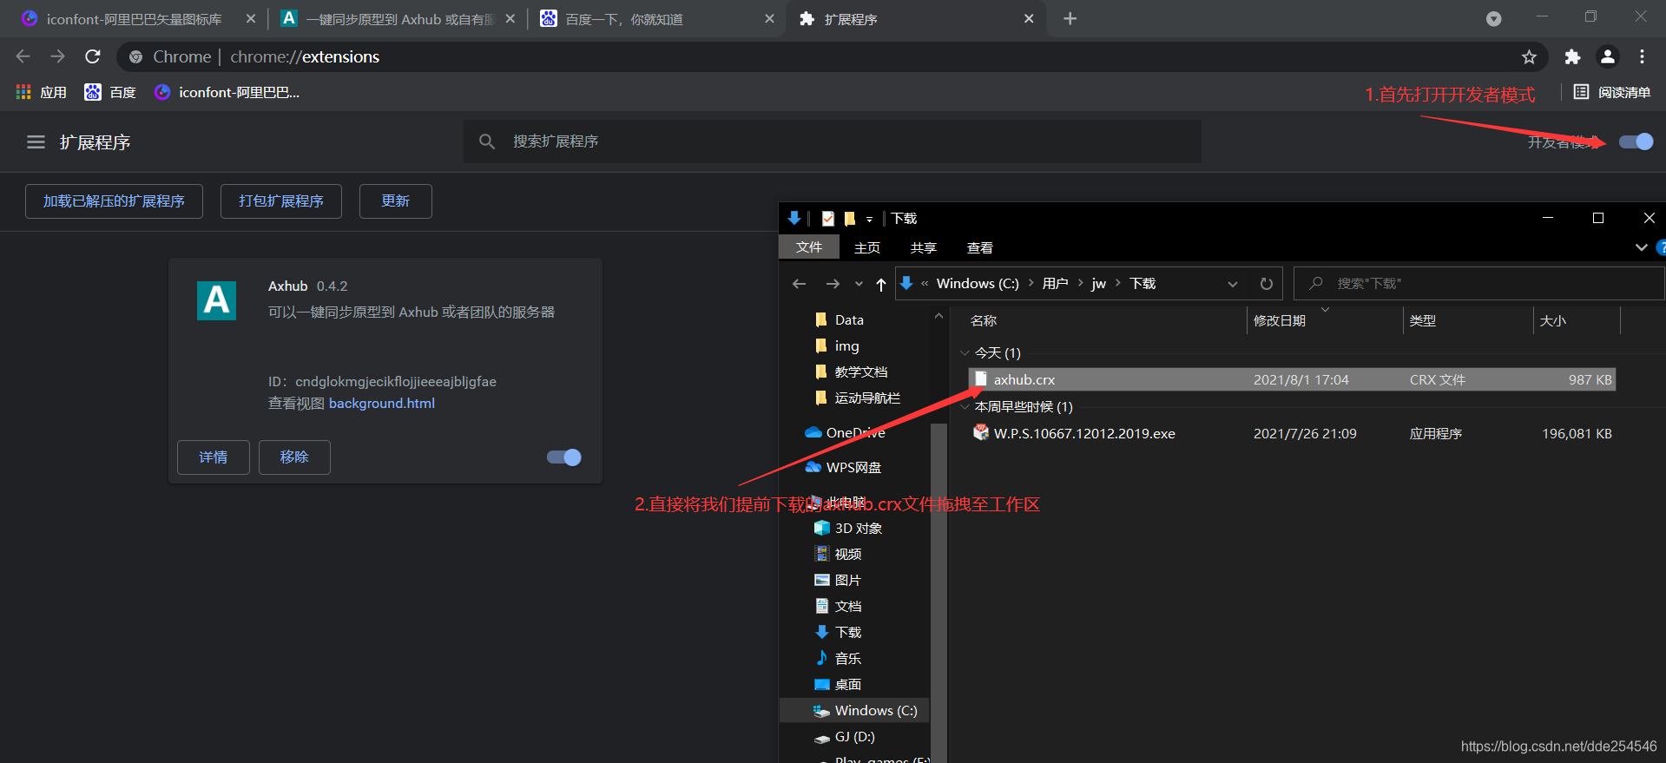Click Chrome forward navigation arrow
1666x763 pixels.
click(x=58, y=56)
